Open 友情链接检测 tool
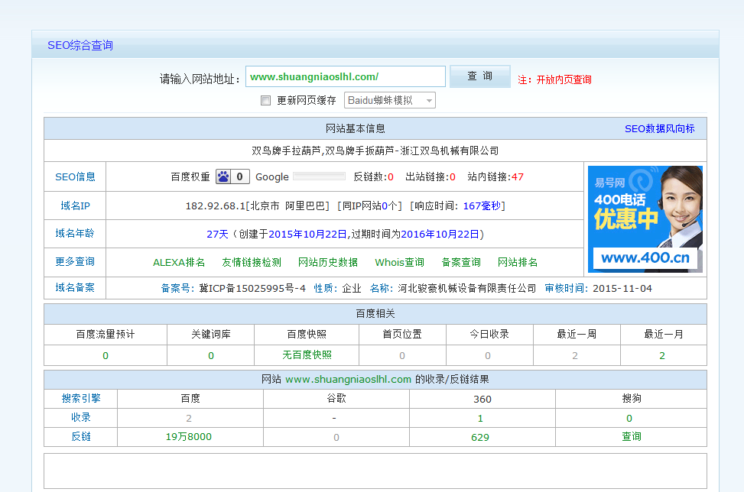 (252, 263)
